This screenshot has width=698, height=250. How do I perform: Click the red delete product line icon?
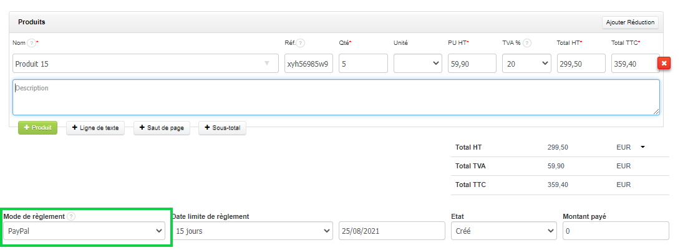point(664,63)
